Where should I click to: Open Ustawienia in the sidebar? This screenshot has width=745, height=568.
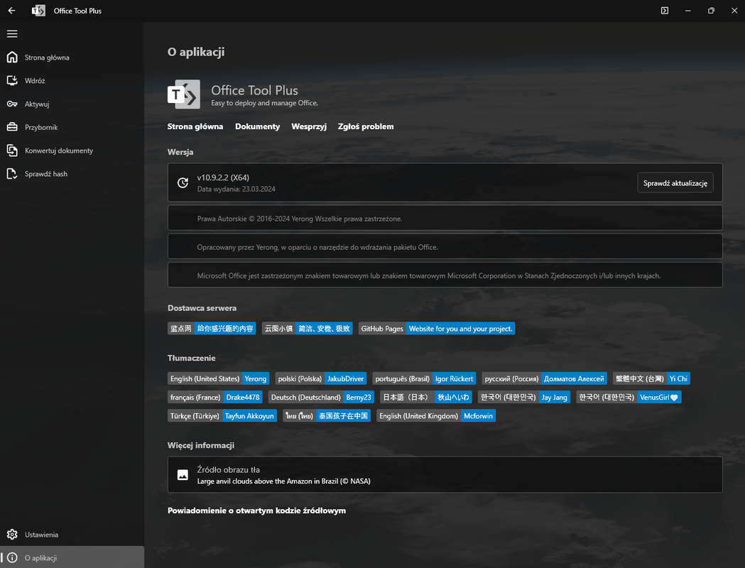pos(72,535)
